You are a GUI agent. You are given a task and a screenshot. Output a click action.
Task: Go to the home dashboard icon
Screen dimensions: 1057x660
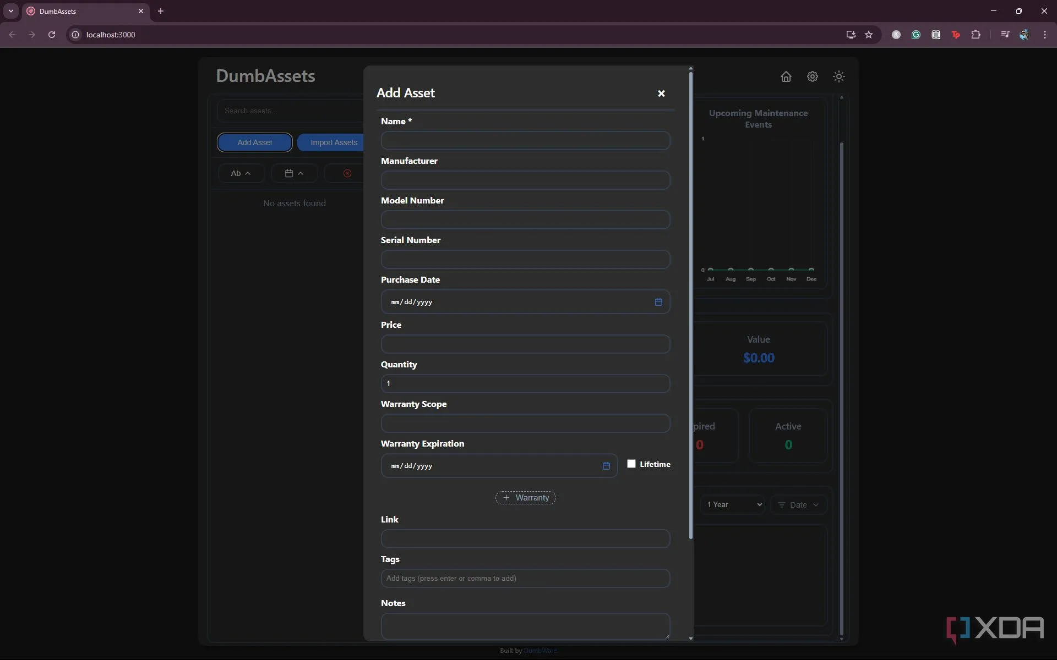786,76
